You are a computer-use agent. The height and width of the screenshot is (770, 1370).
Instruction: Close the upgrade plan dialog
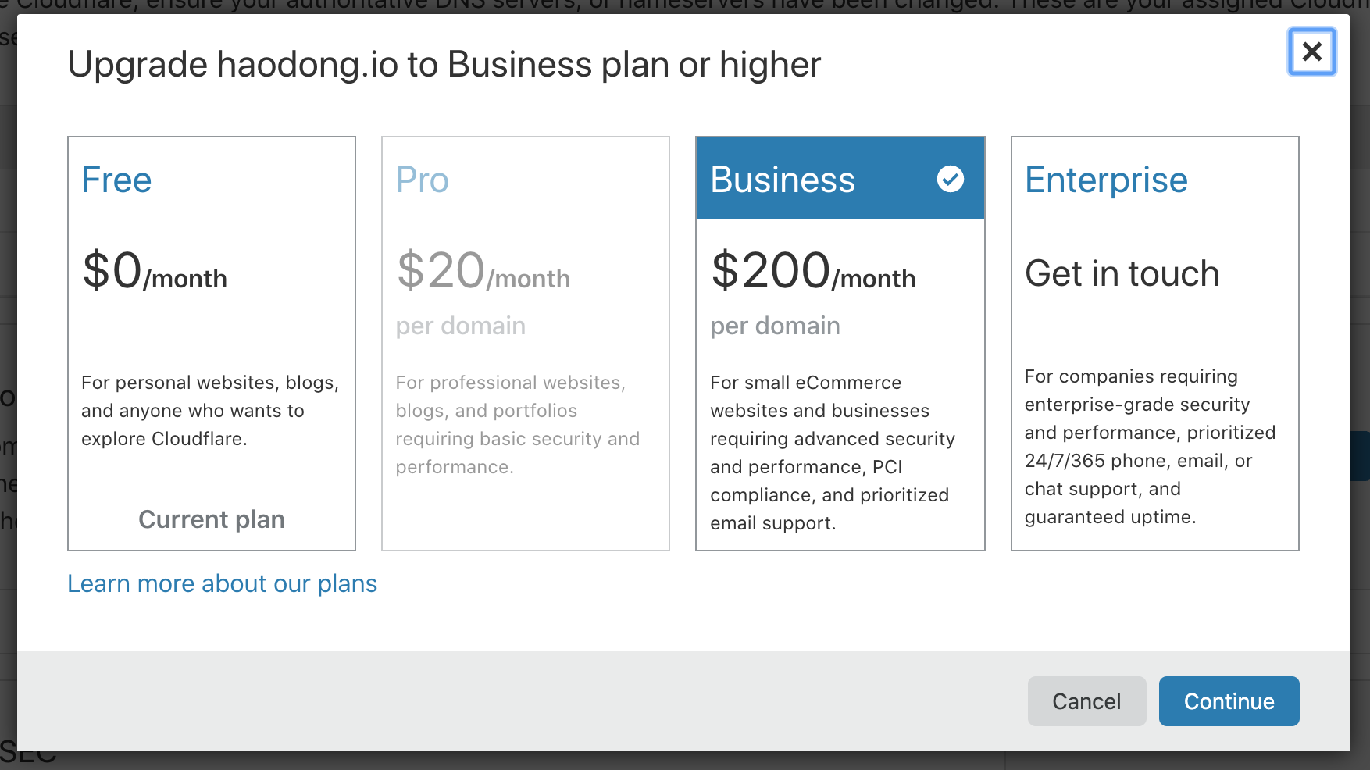click(1311, 52)
